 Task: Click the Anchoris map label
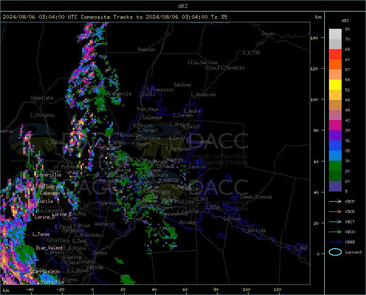point(105,224)
